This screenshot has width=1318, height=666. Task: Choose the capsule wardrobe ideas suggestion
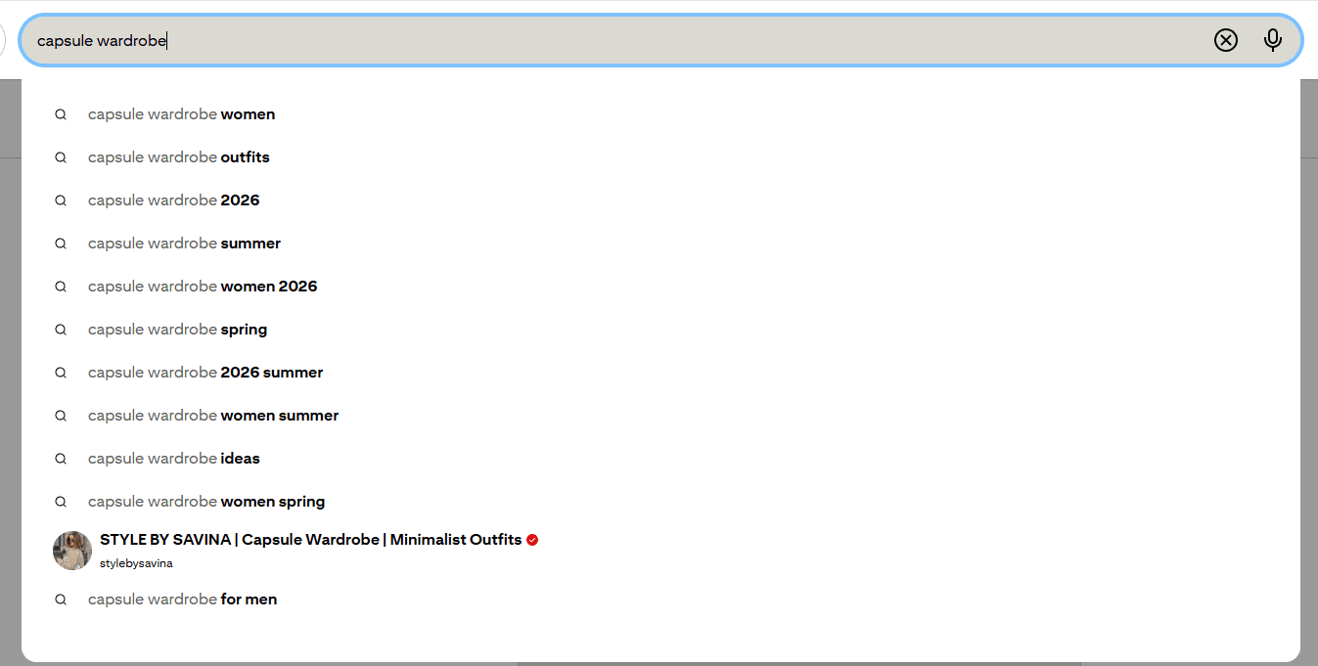(660, 459)
